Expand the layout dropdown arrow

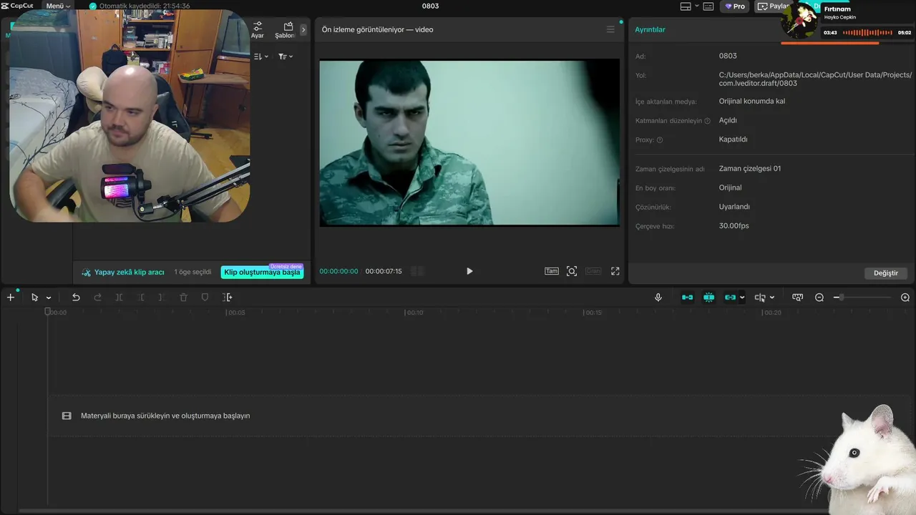pyautogui.click(x=696, y=6)
